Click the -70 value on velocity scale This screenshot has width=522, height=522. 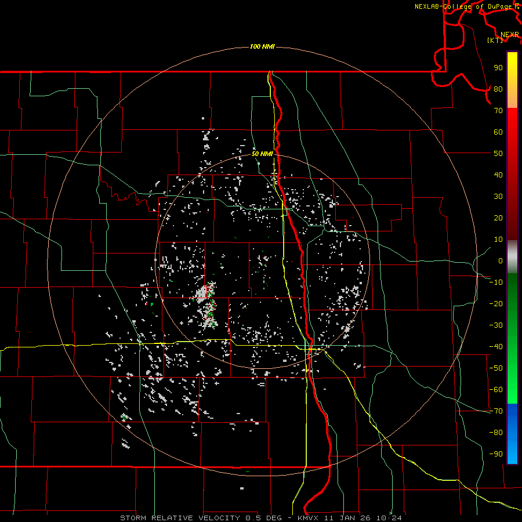[x=496, y=411]
